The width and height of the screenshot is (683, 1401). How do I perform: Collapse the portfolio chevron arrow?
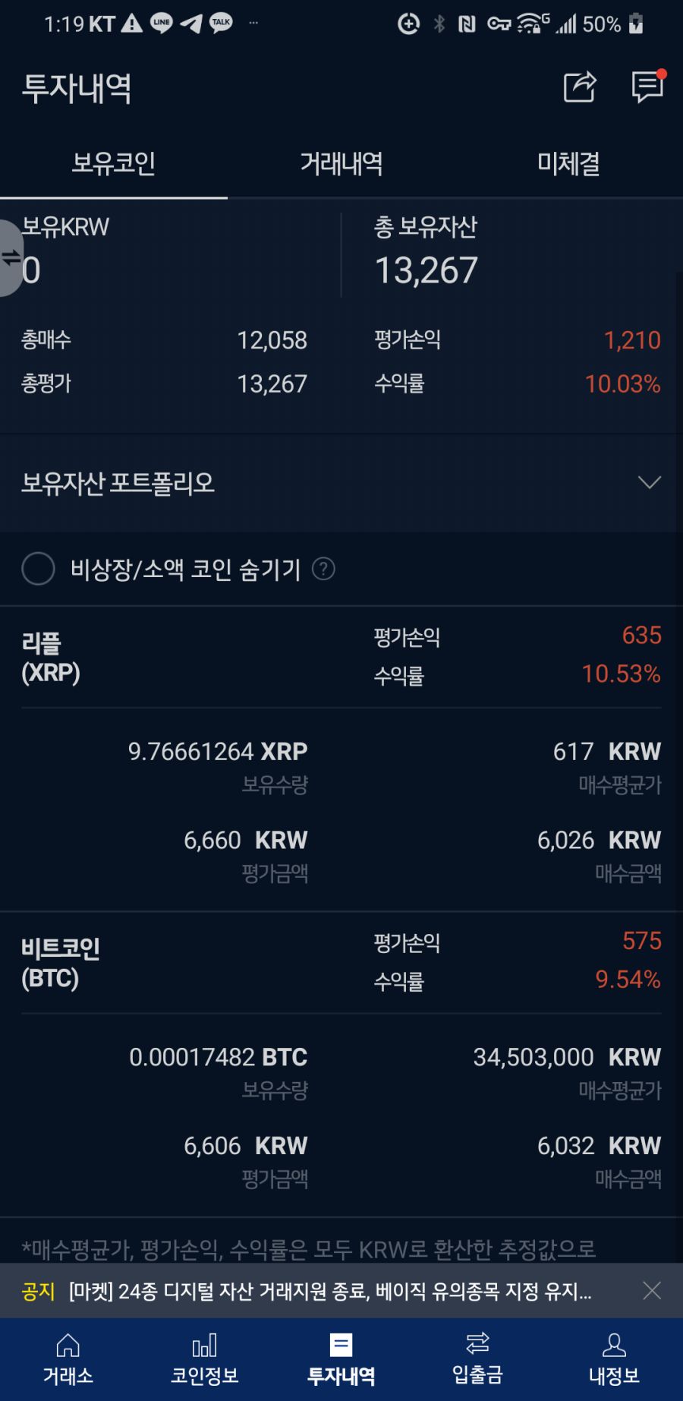click(647, 483)
